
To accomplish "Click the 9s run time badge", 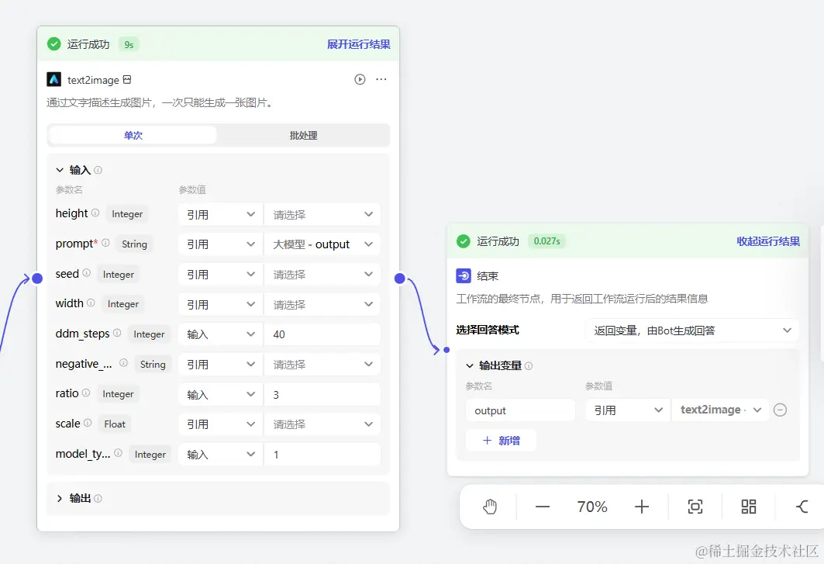I will point(129,44).
